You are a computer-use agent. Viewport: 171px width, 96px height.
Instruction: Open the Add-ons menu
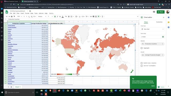coord(41,13)
